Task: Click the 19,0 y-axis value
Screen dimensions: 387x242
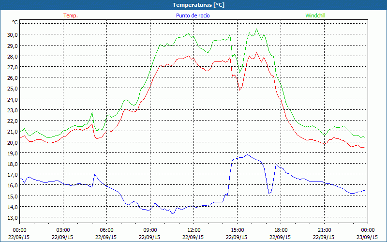Action: click(x=13, y=153)
